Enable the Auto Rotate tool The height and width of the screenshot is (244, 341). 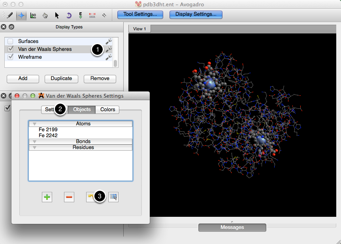pos(69,15)
